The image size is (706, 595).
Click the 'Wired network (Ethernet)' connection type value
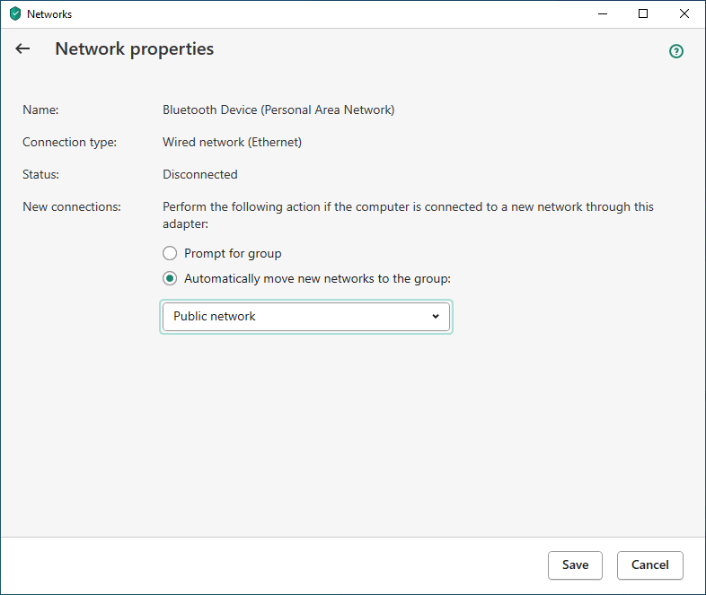(232, 142)
